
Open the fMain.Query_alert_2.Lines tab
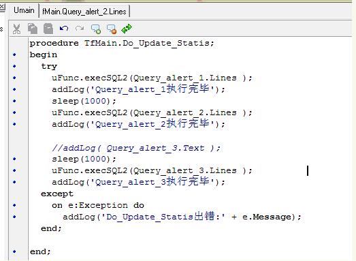[84, 12]
